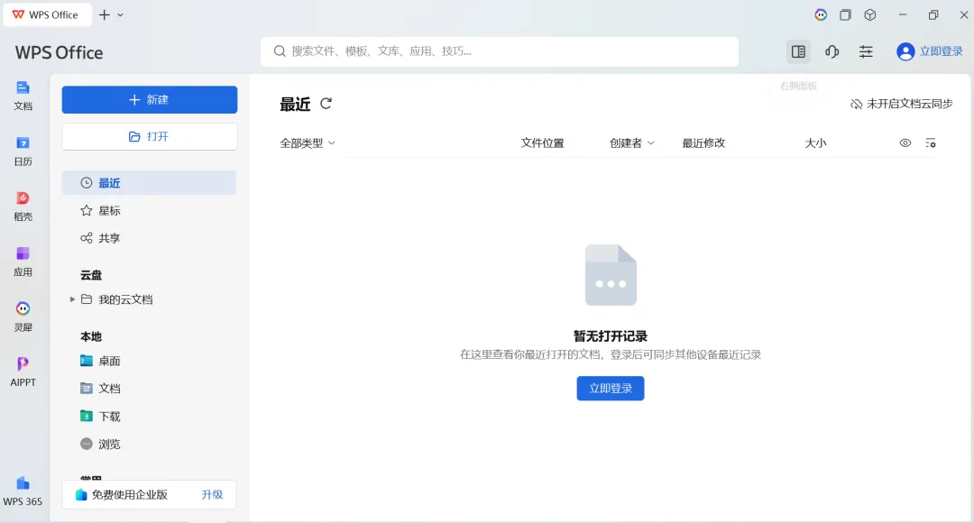This screenshot has width=974, height=523.
Task: Click the refresh icon beside 最近
Action: click(326, 104)
